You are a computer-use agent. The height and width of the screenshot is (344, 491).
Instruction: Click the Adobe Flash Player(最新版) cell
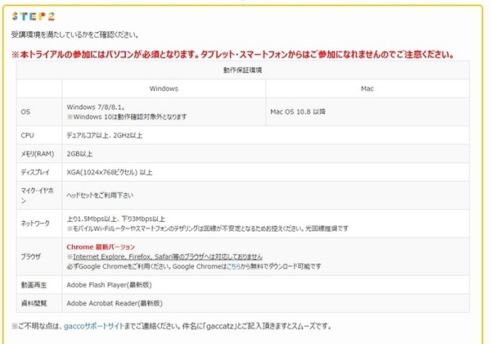[x=109, y=285]
